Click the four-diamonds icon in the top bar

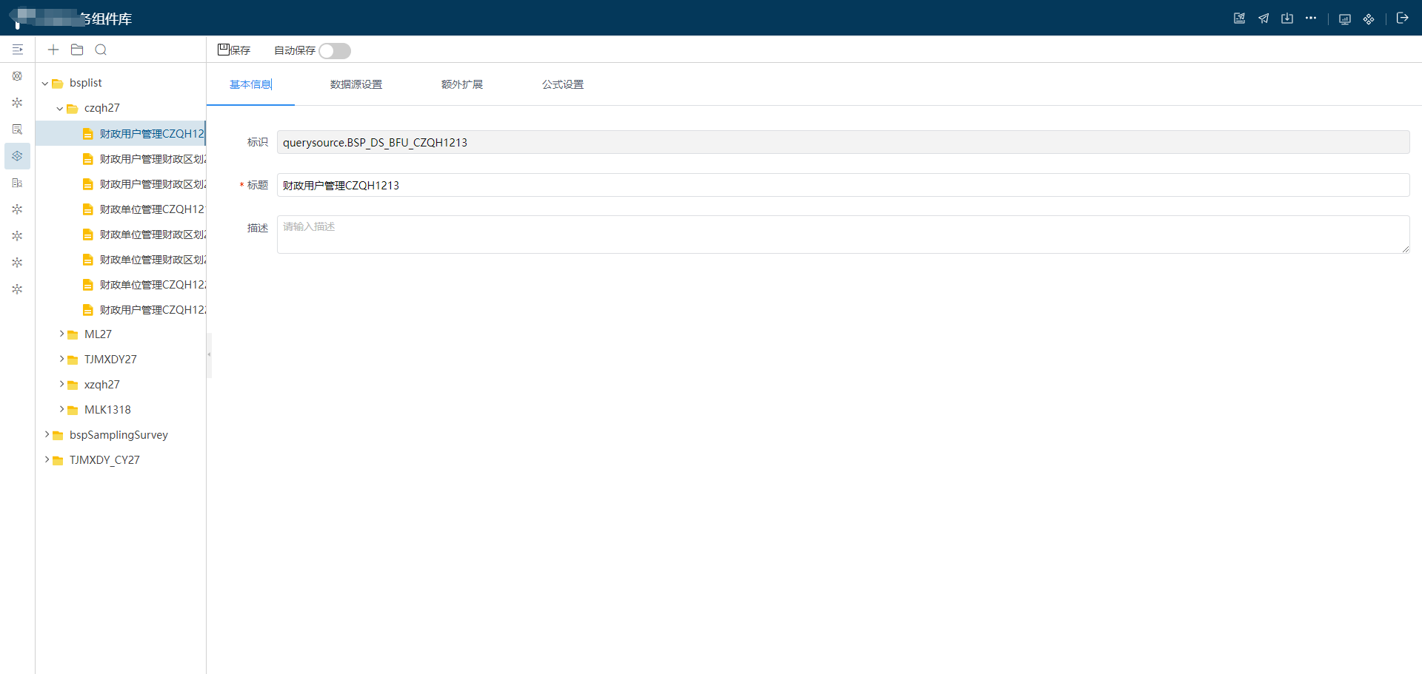pos(1369,19)
